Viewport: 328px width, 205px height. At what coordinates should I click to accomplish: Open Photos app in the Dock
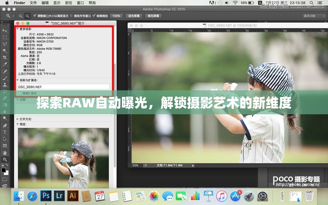click(x=154, y=197)
